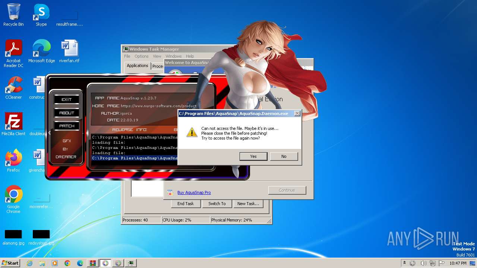
Task: Click the CPU Usage: 2% status text
Action: point(177,220)
